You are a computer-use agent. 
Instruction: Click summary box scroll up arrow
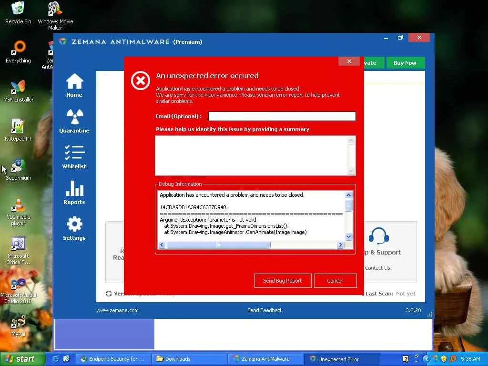pos(351,141)
